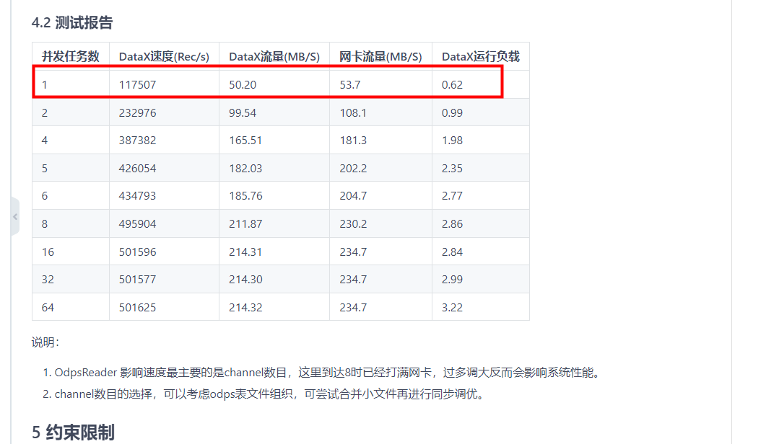Click the cell "0.62"
The width and height of the screenshot is (766, 444).
pyautogui.click(x=481, y=84)
